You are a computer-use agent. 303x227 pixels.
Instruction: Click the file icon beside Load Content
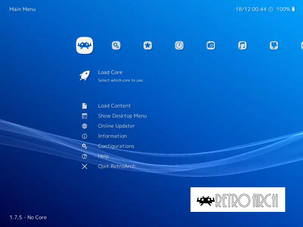tap(84, 106)
